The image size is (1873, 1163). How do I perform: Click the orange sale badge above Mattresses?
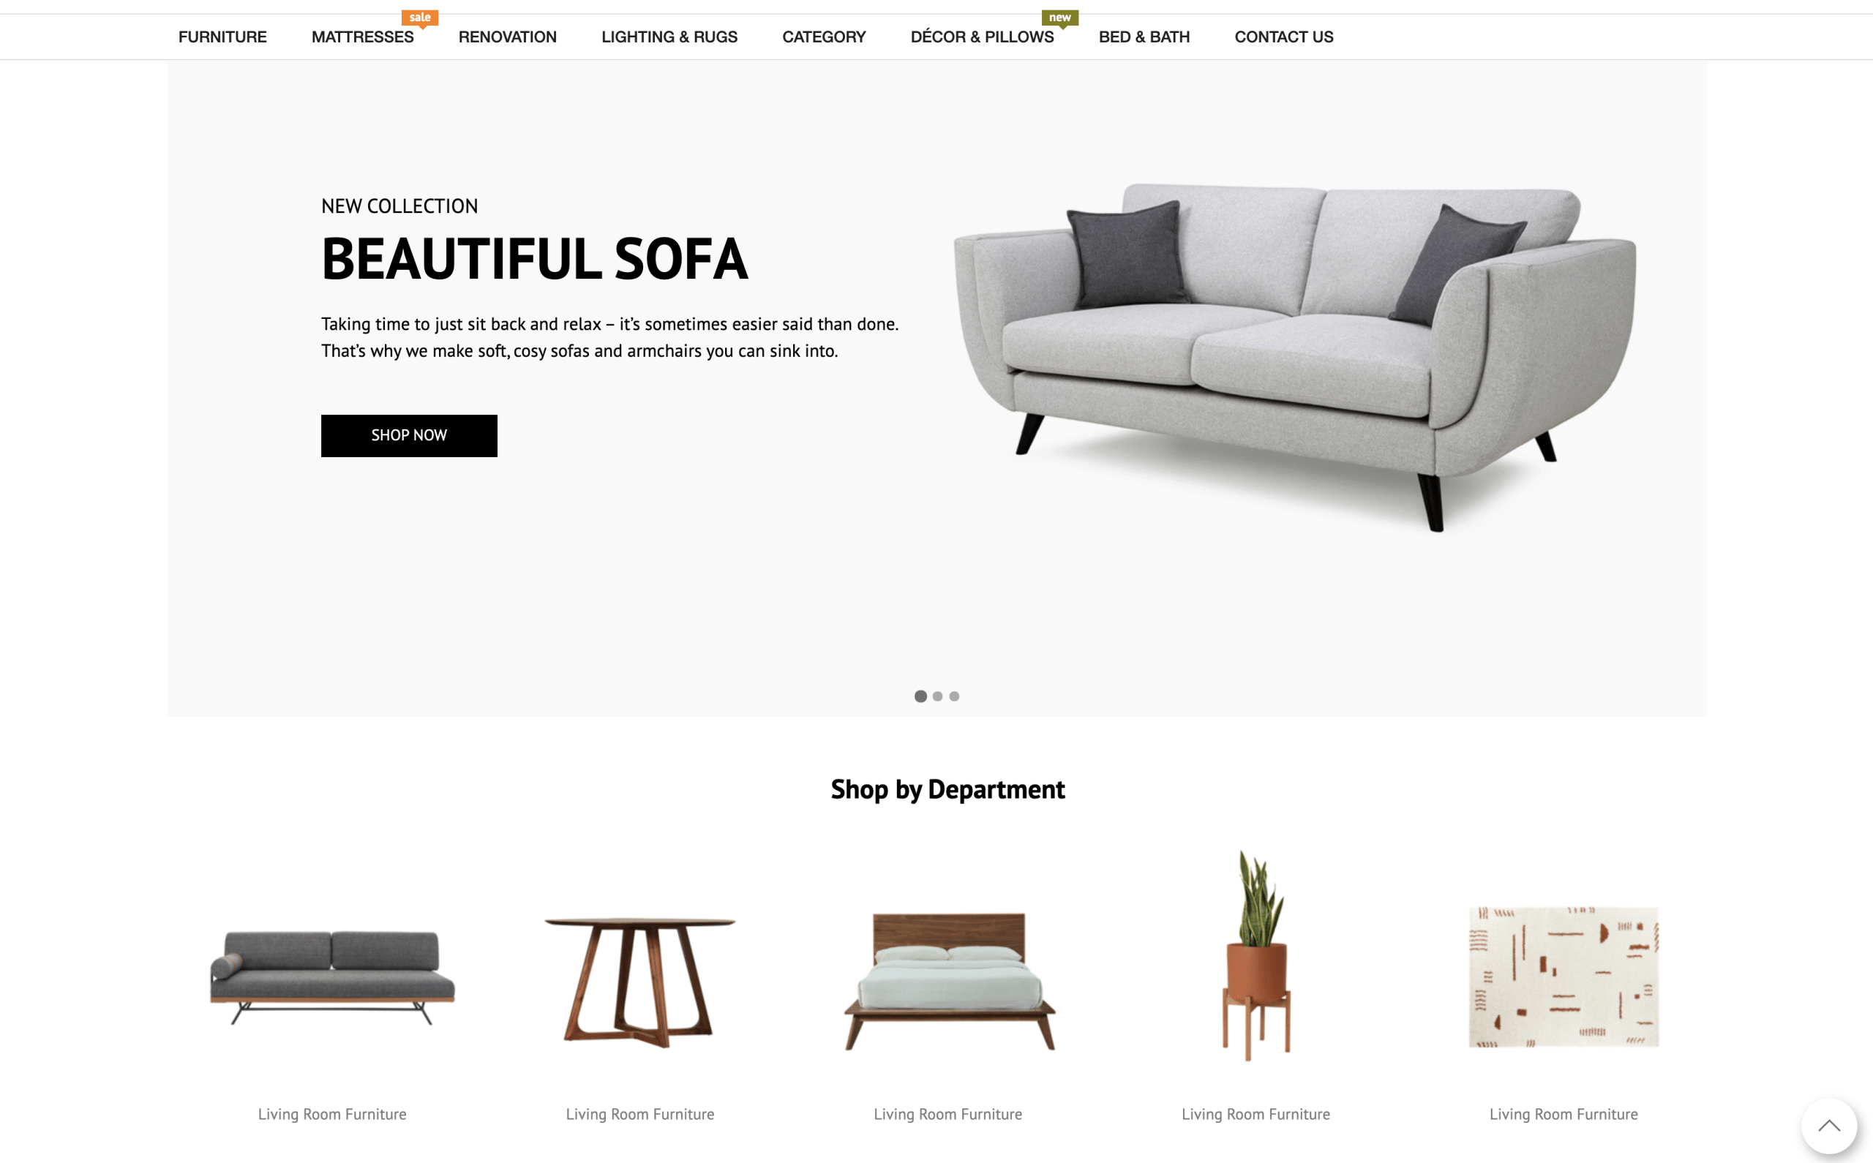420,18
